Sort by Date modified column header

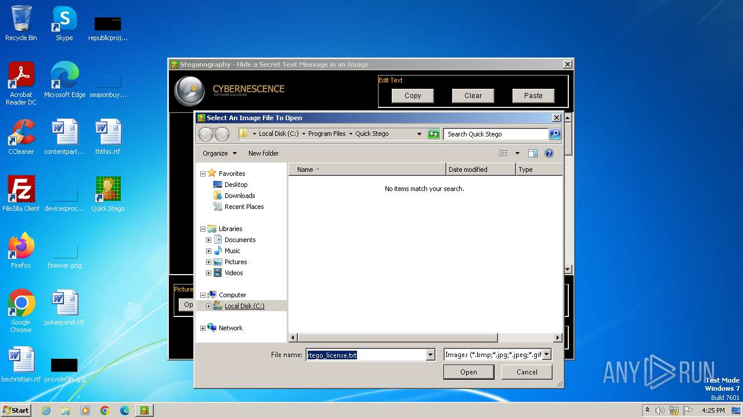[x=481, y=170]
